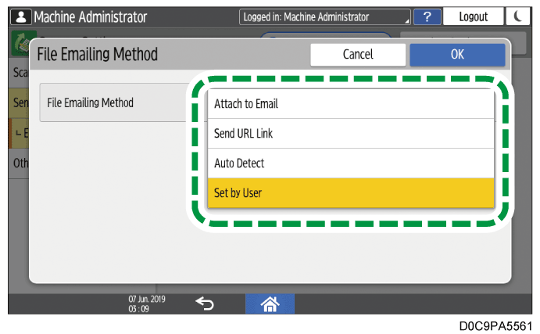Screen dimensions: 540x334
Task: Click the File Emailing Method setting row
Action: [113, 102]
